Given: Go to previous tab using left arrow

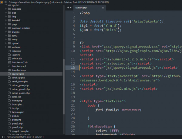Looking at the screenshot, I should 68,8.
